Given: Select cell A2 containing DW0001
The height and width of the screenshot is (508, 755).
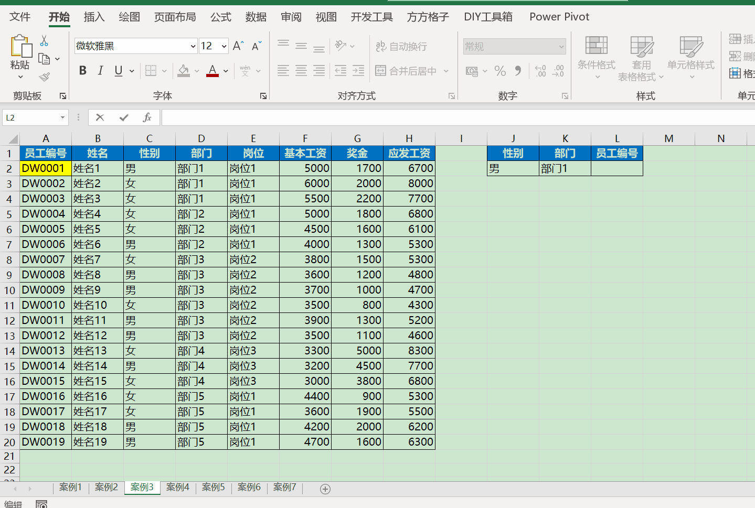Looking at the screenshot, I should tap(46, 168).
